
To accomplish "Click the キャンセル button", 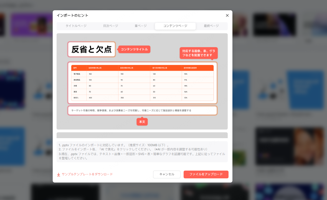I will [x=167, y=174].
